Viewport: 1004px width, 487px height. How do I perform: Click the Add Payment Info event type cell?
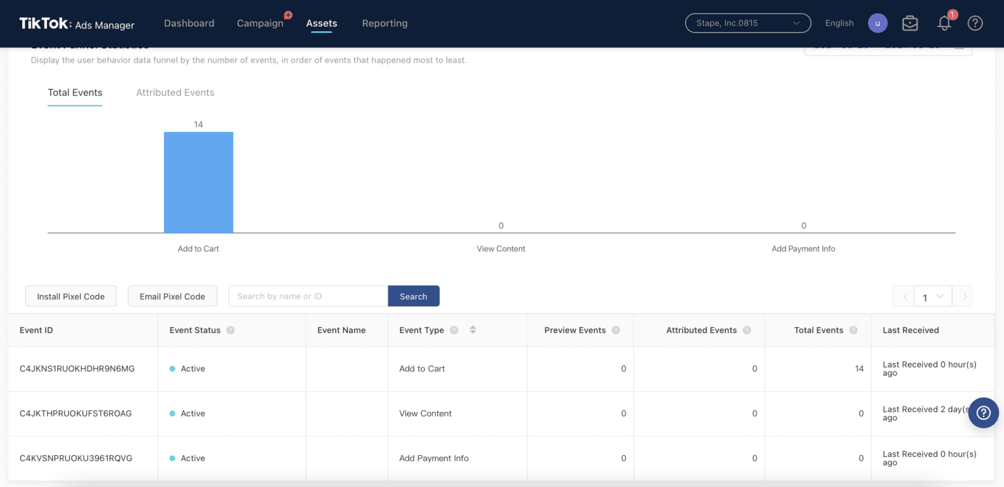pyautogui.click(x=434, y=458)
